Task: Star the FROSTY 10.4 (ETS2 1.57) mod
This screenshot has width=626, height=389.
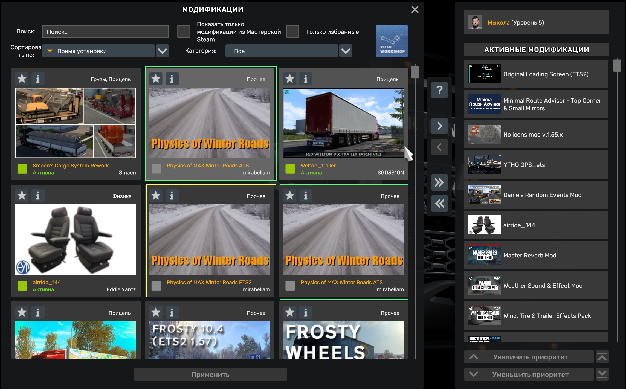Action: [156, 312]
